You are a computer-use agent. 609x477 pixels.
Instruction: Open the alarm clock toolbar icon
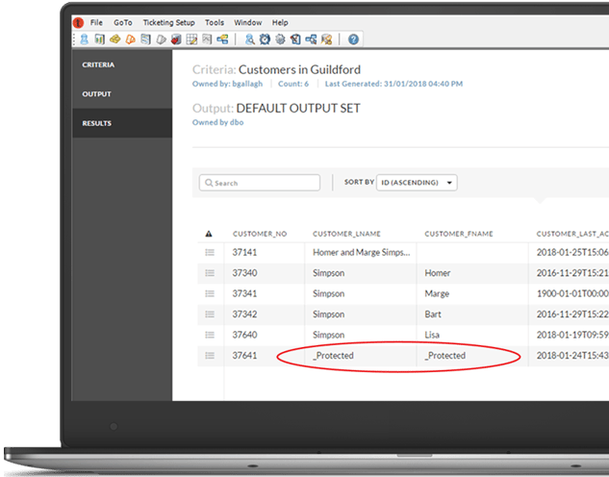point(265,39)
